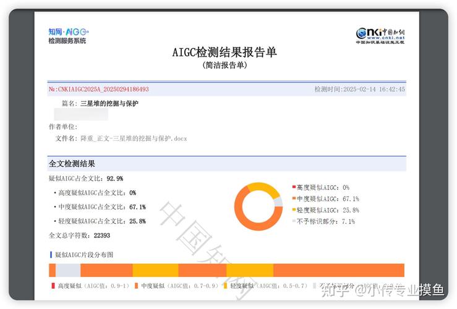Click the orange marker before 中度疑似 (AIGC值: 0.7-0.9)
This screenshot has width=457, height=309.
[136, 286]
